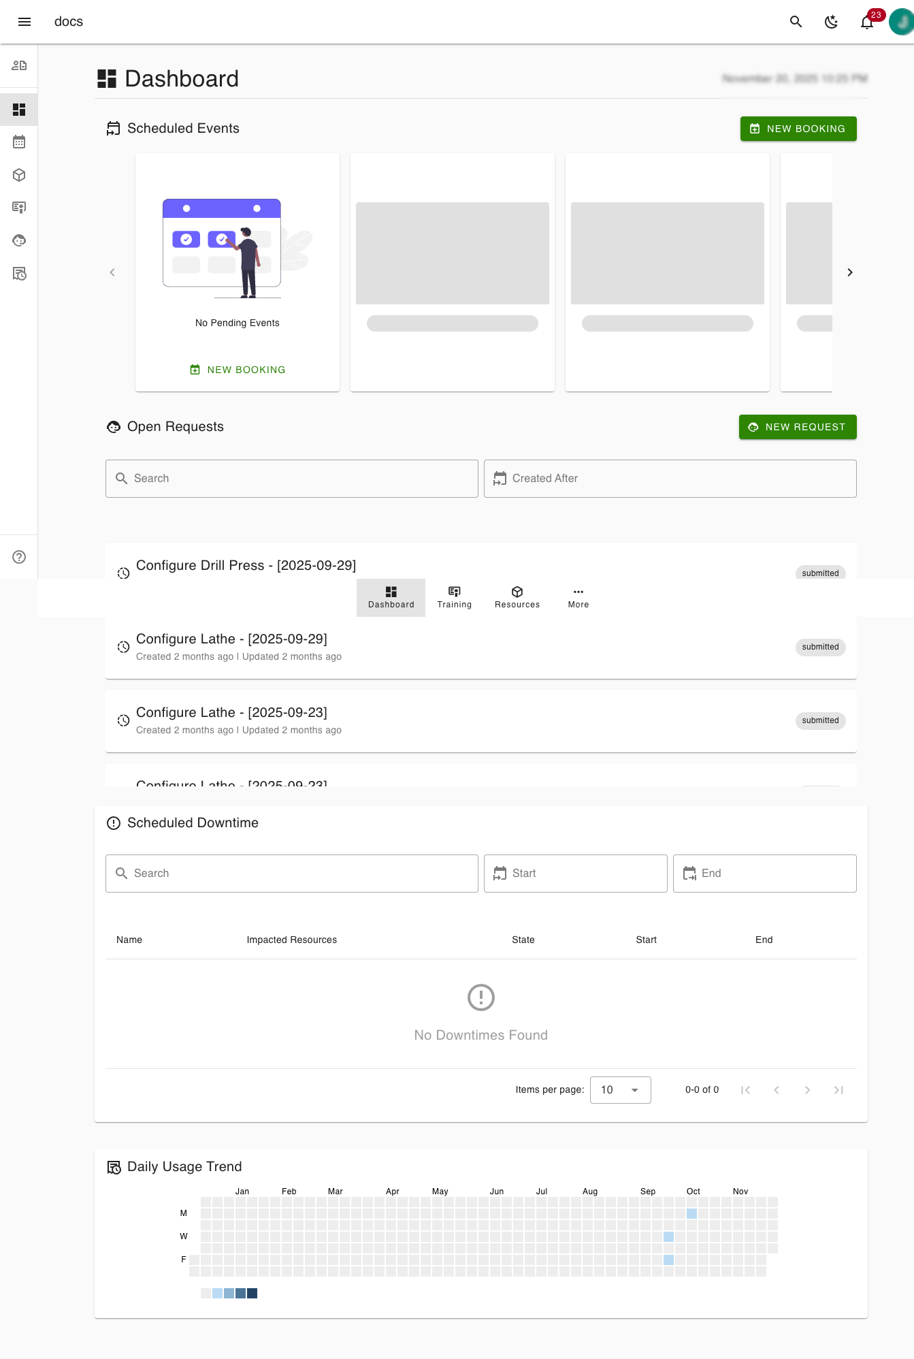Focus the Open Requests search field

pyautogui.click(x=292, y=479)
